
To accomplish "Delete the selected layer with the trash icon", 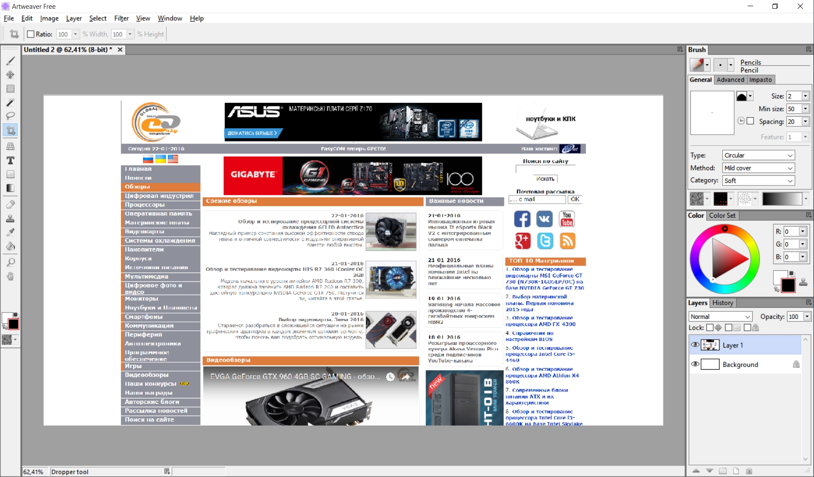I will coord(749,471).
